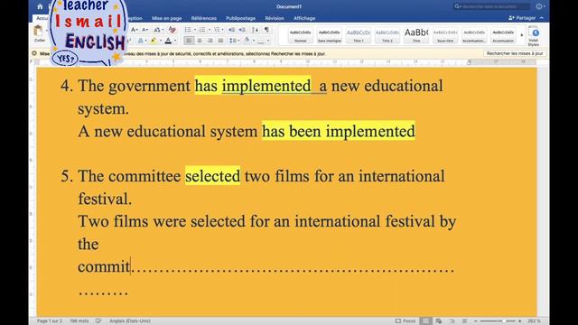
Task: Click the shading paint bucket icon
Action: point(247,41)
